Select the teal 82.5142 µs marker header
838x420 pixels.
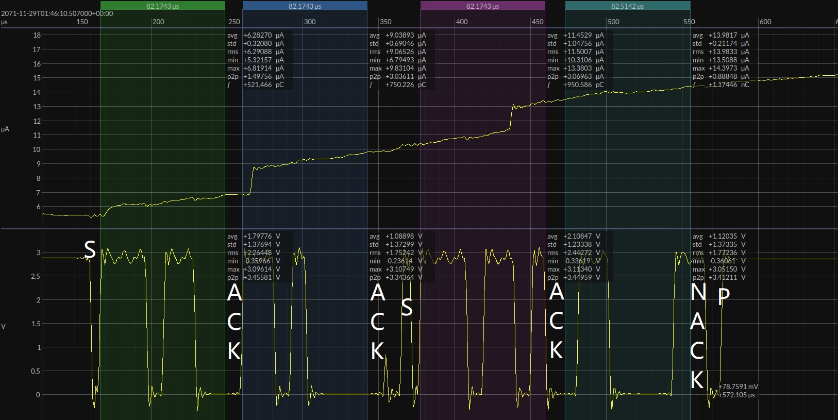(x=628, y=6)
